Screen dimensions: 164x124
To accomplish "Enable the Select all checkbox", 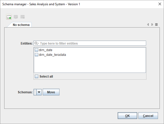I will [37, 77].
